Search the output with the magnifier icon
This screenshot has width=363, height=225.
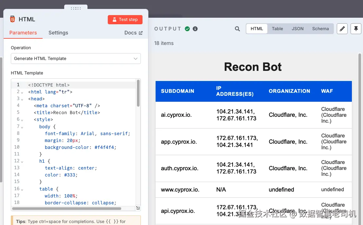(x=237, y=29)
